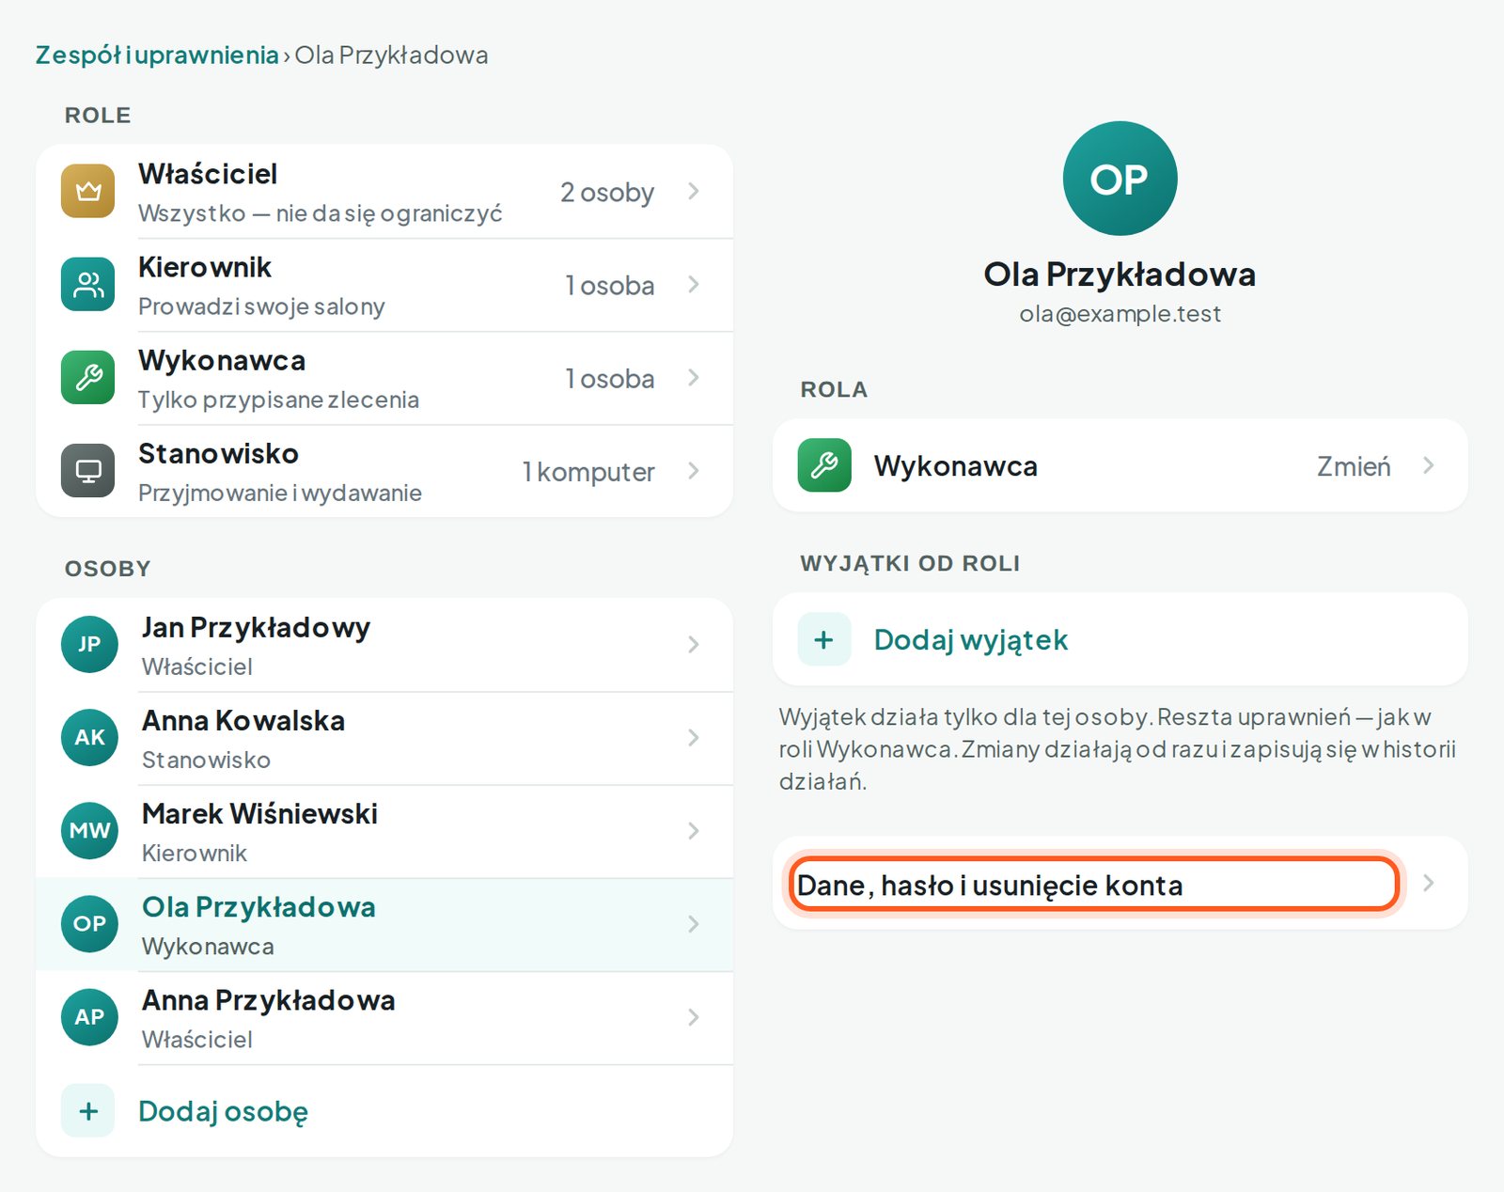Click the gold crown Właściciel role icon

pos(87,191)
